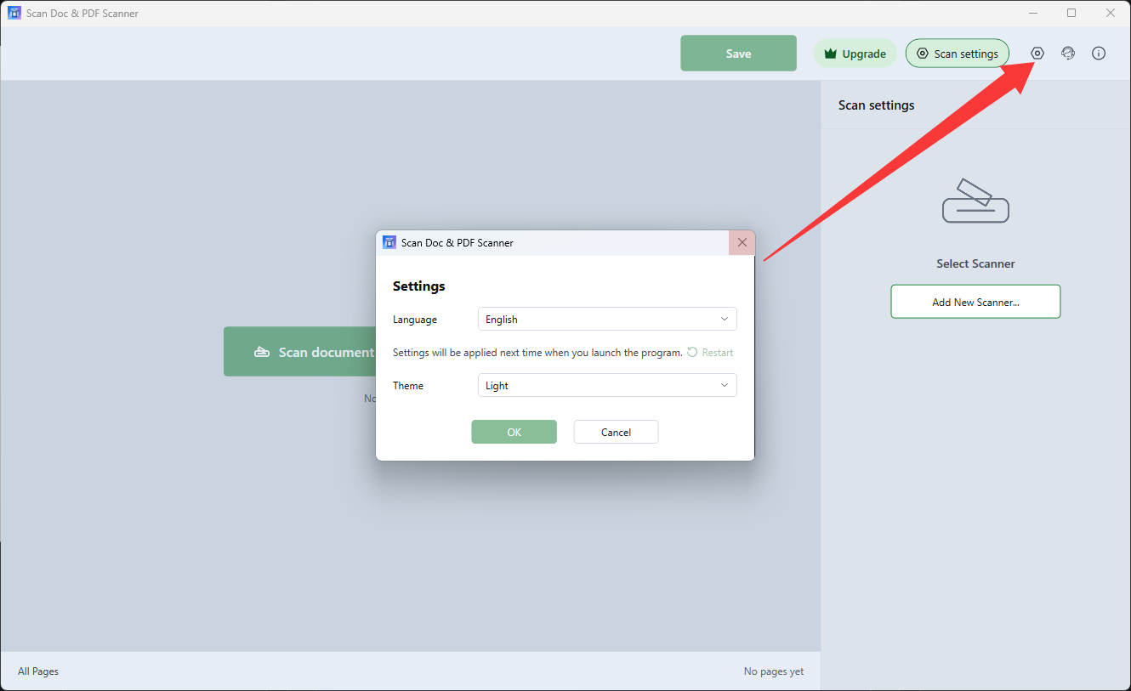Click the Scan settings panel heading

pos(877,105)
